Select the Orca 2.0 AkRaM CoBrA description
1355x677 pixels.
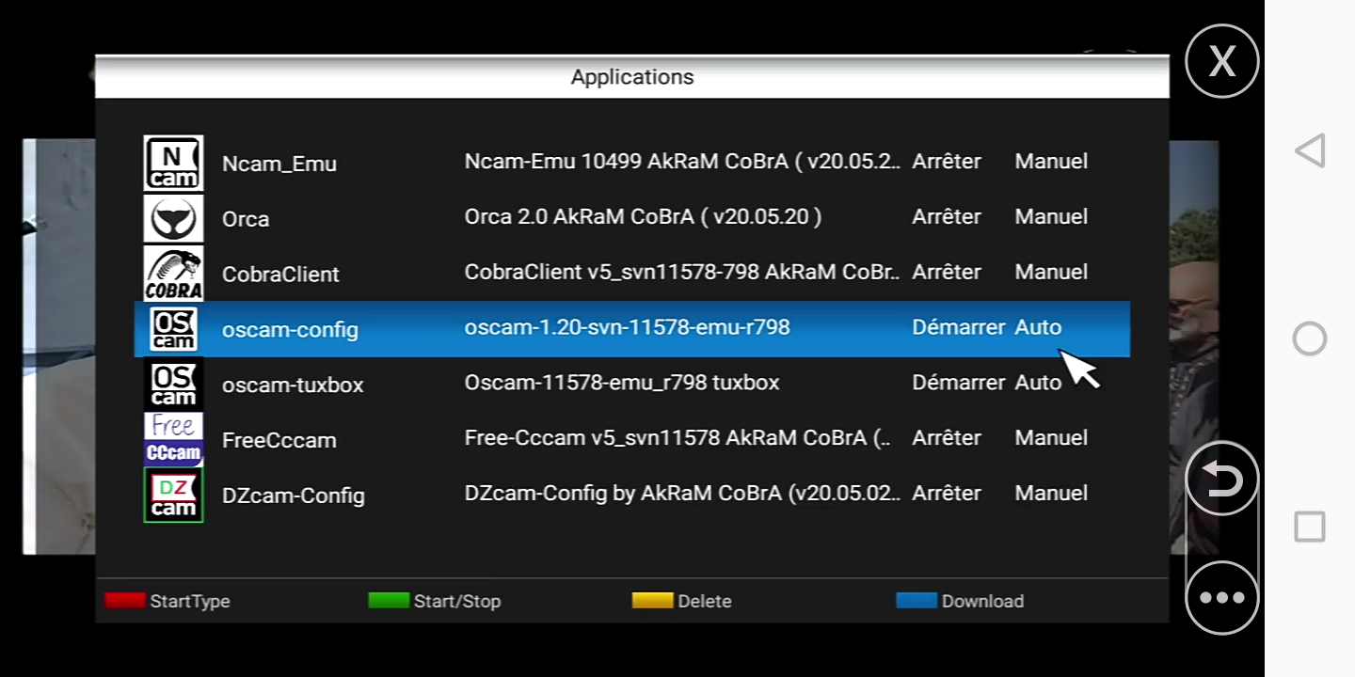tap(643, 217)
